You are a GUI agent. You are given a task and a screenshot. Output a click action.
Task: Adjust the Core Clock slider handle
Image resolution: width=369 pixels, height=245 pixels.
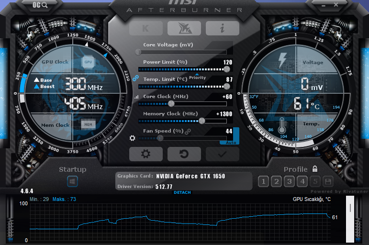pyautogui.click(x=171, y=103)
